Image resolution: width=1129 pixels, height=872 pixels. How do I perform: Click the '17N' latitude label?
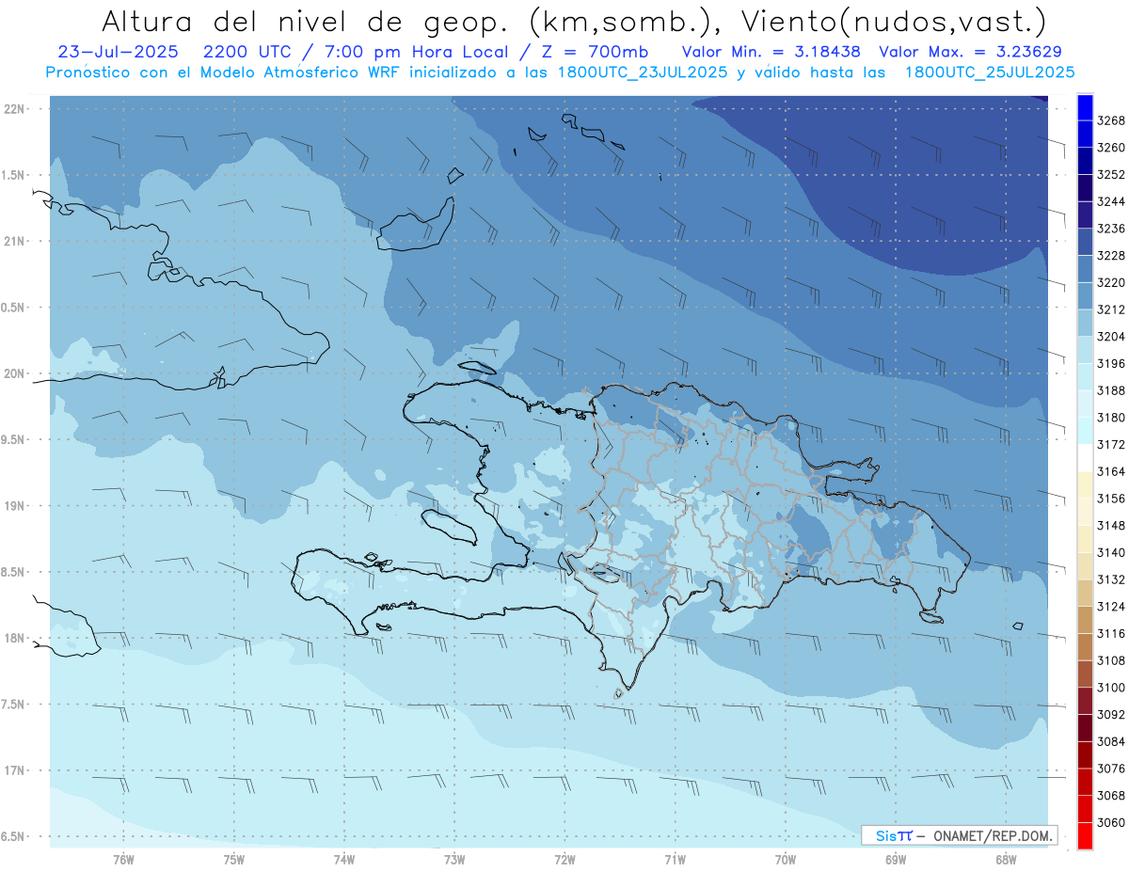14,770
